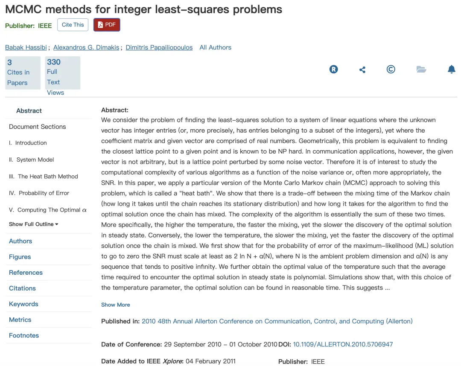Open the Figures section tab
The height and width of the screenshot is (366, 461).
pyautogui.click(x=20, y=257)
